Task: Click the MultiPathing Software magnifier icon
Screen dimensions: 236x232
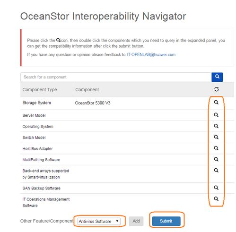Action: coord(216,159)
